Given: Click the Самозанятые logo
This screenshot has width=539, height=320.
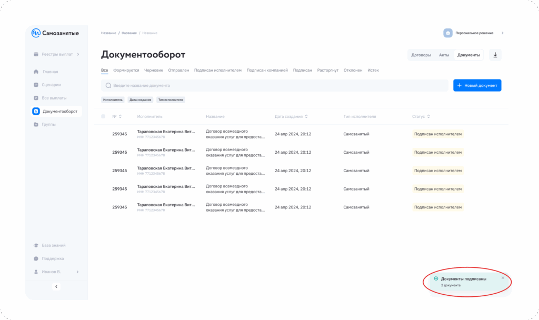Looking at the screenshot, I should click(x=55, y=33).
